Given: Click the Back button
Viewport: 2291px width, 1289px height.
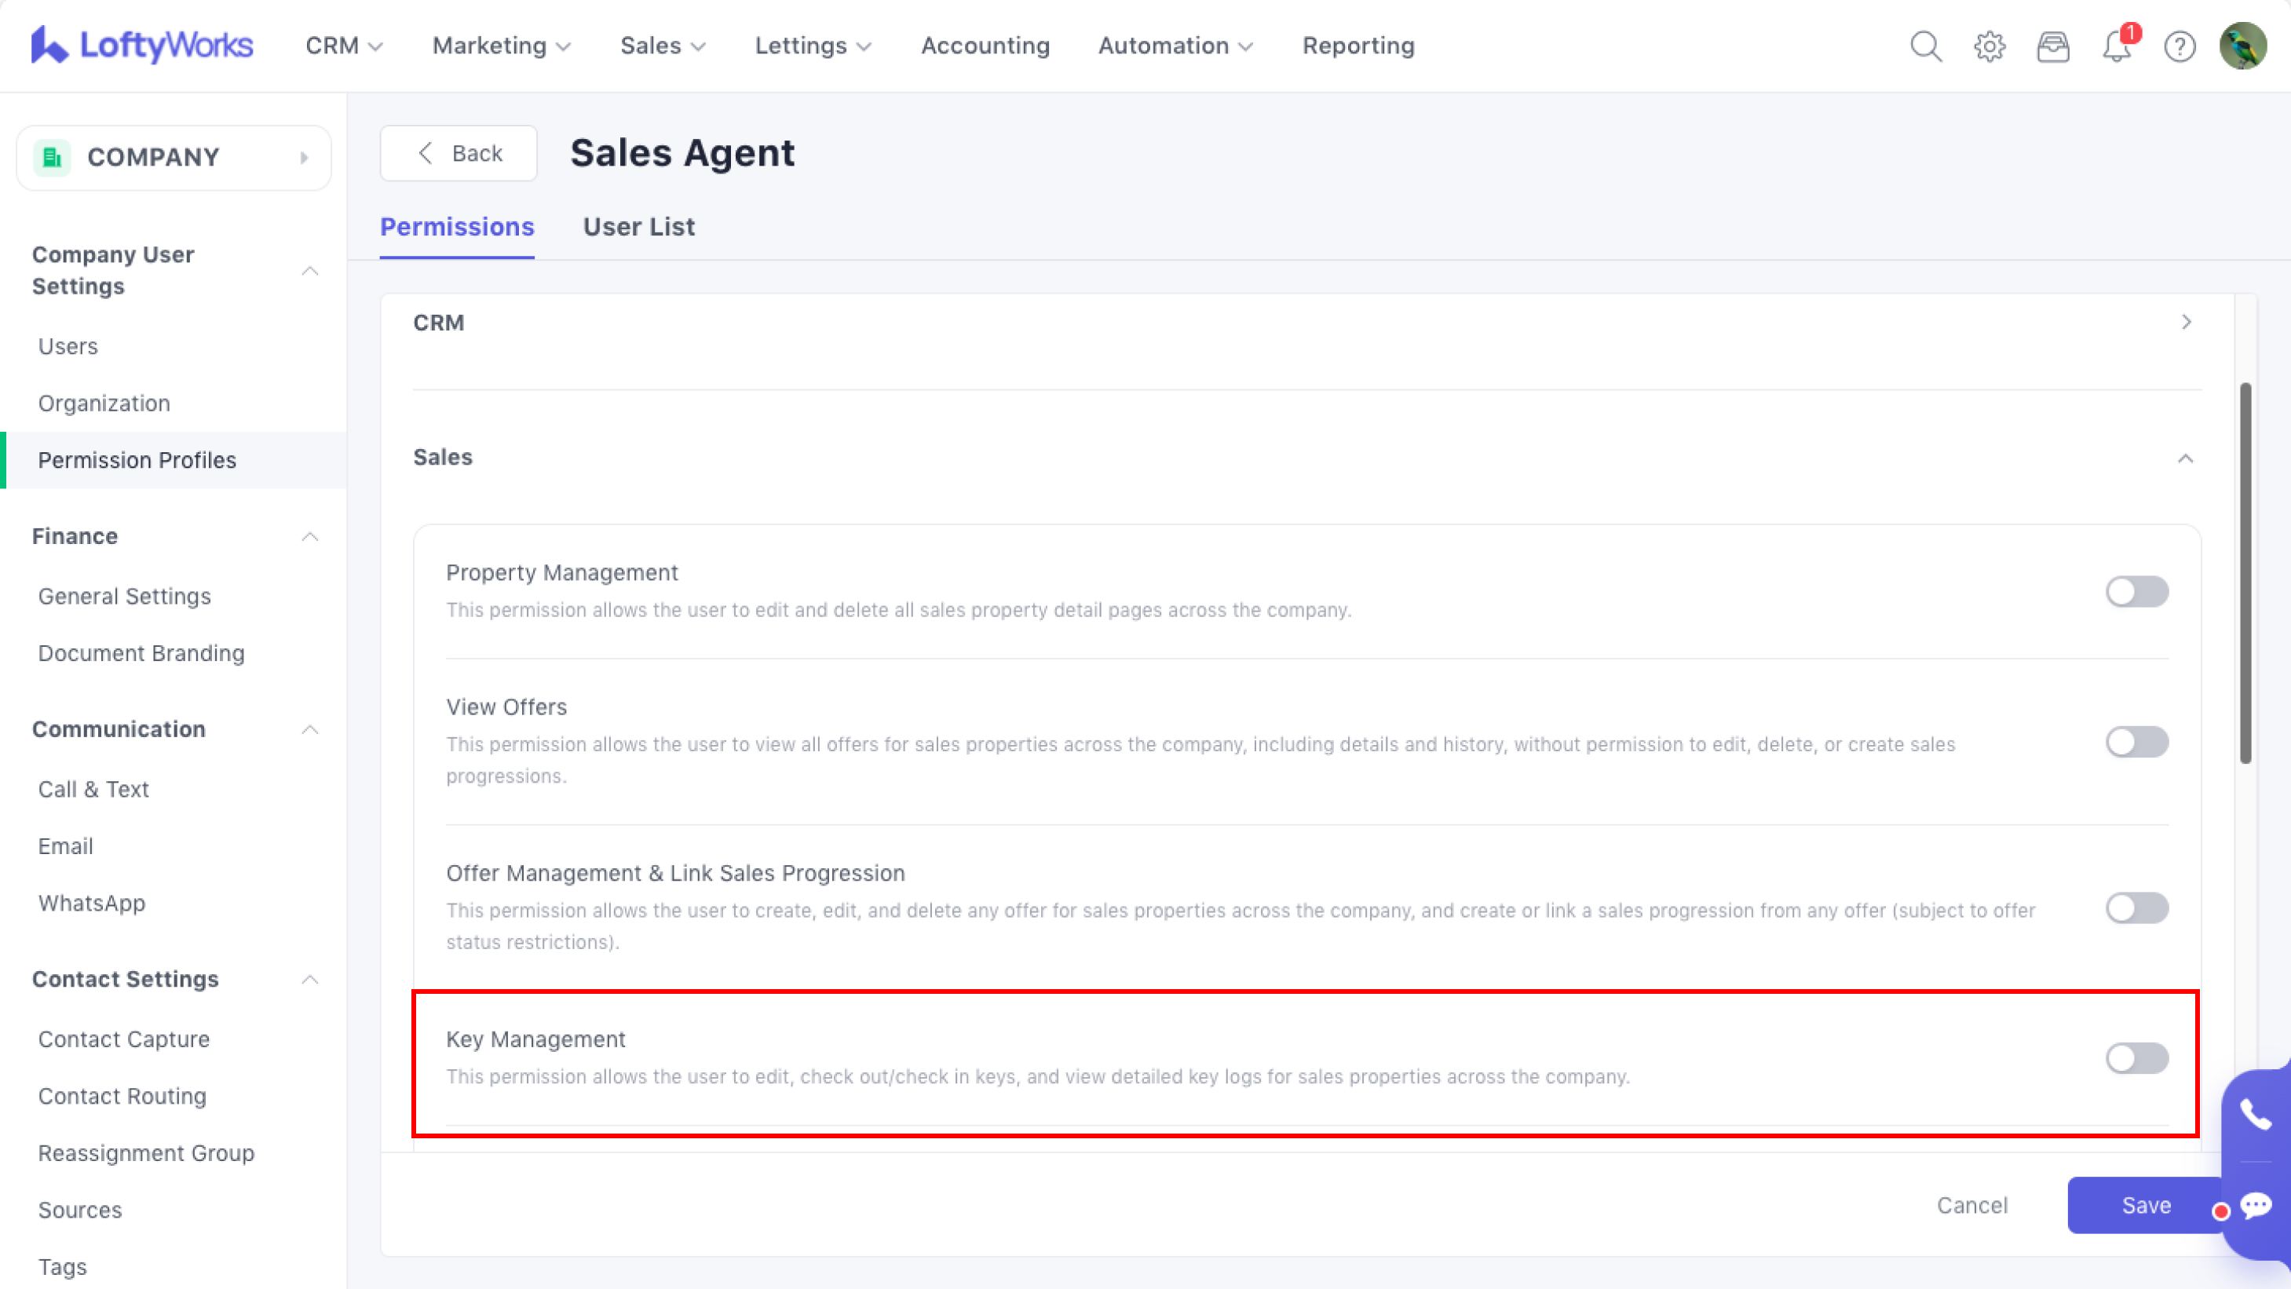Looking at the screenshot, I should (459, 153).
